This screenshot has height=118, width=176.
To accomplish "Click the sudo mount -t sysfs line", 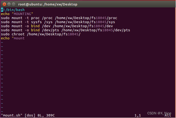I will 58,22.
